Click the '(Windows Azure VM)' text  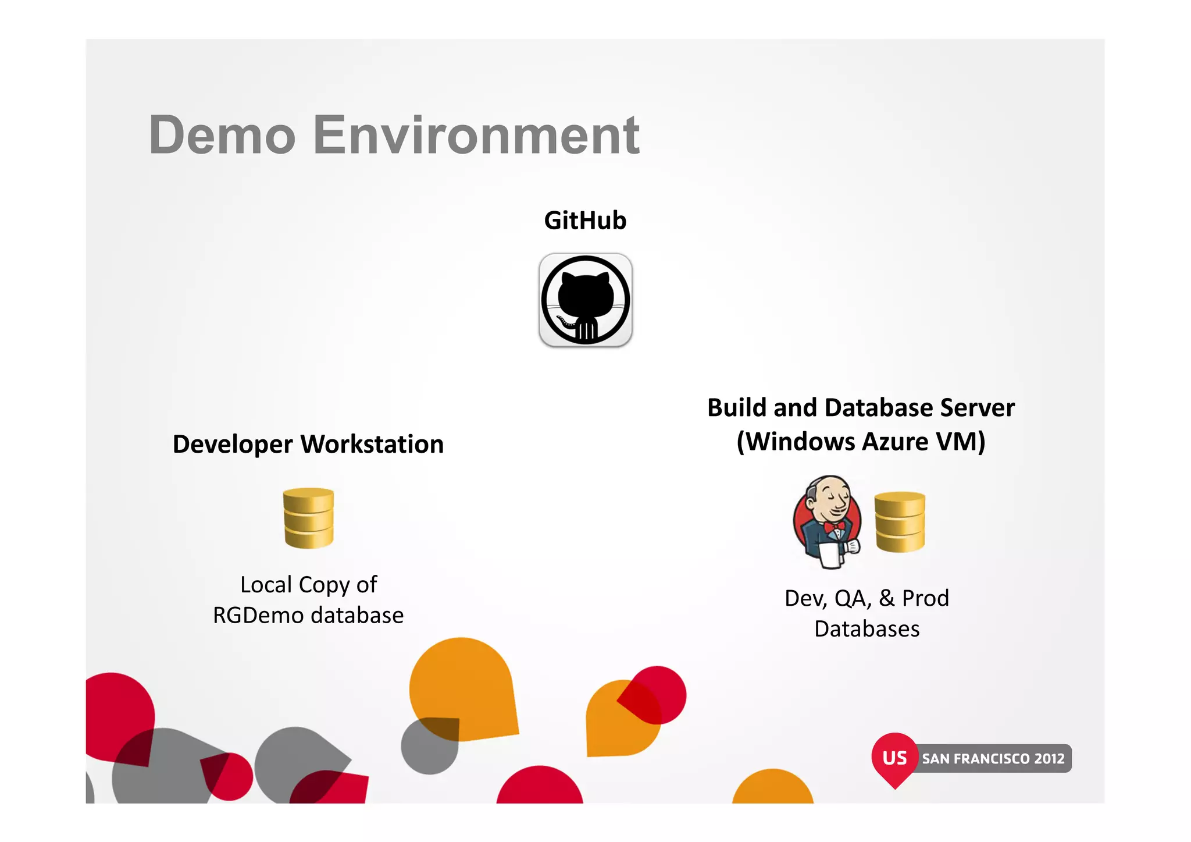(861, 442)
